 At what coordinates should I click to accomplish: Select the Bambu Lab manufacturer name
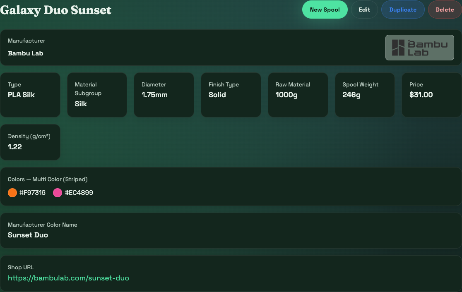pos(26,53)
